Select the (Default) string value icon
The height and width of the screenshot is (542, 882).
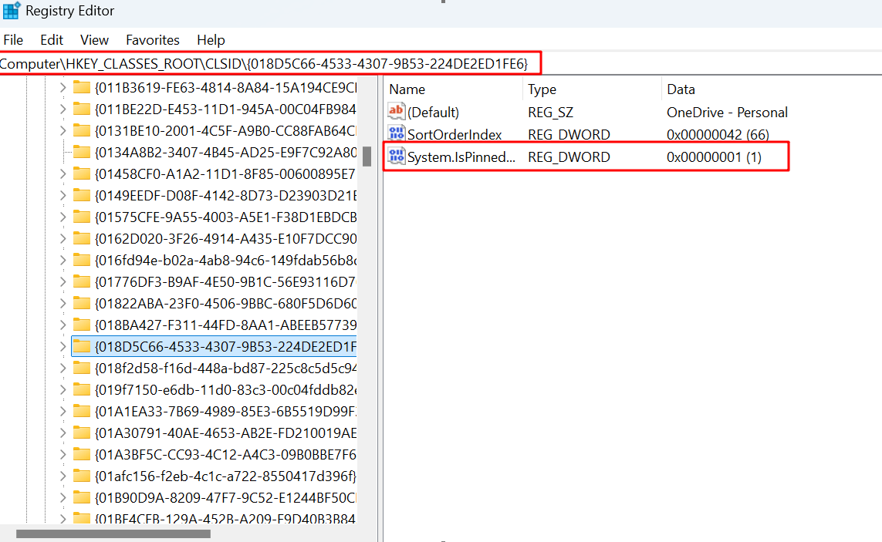(396, 111)
